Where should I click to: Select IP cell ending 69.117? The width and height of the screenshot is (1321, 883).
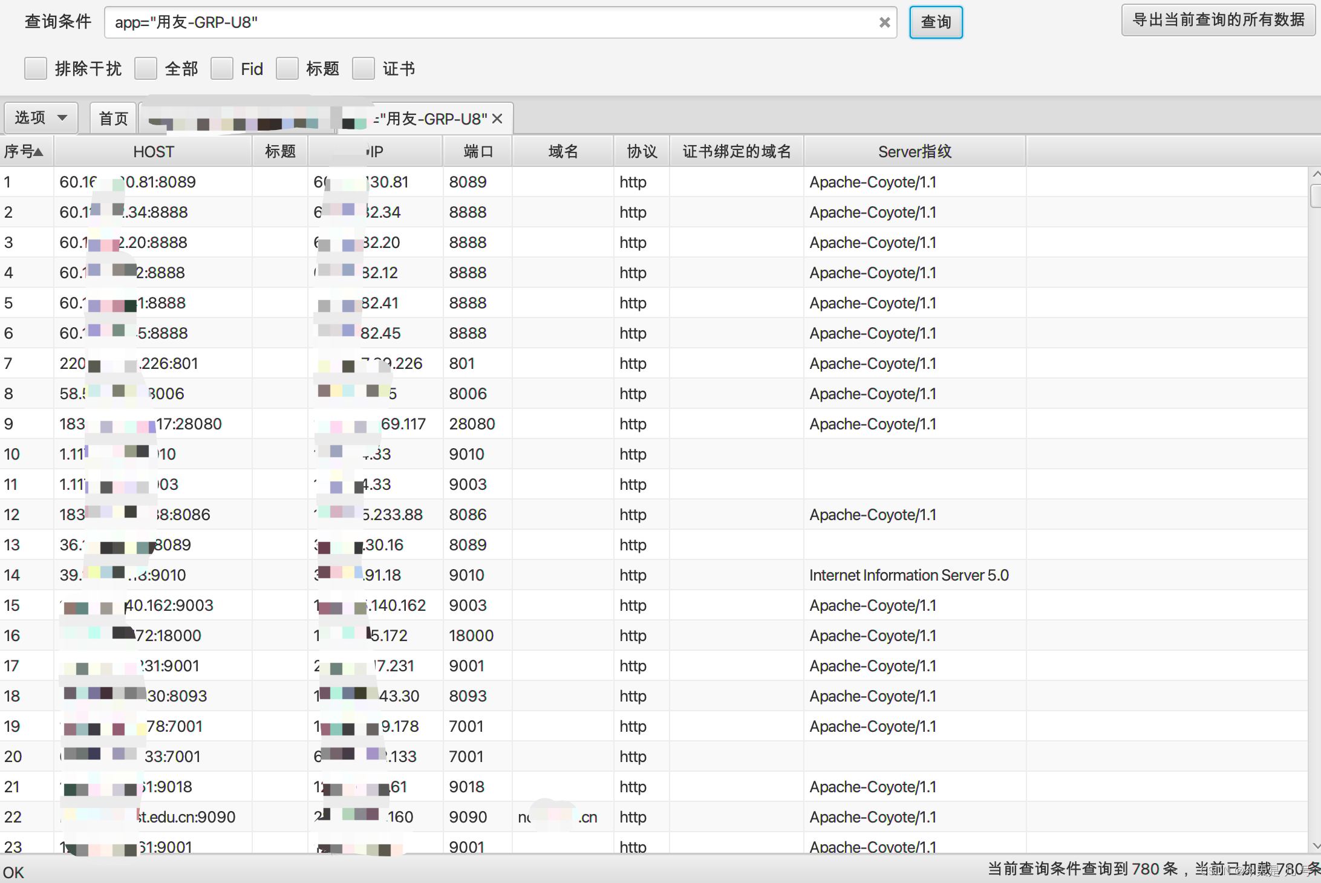pyautogui.click(x=376, y=424)
